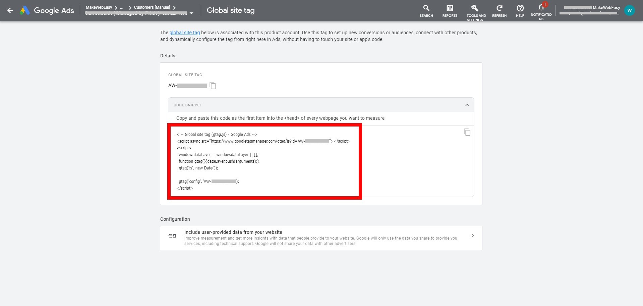Copy the AW- conversion ID

[x=213, y=86]
